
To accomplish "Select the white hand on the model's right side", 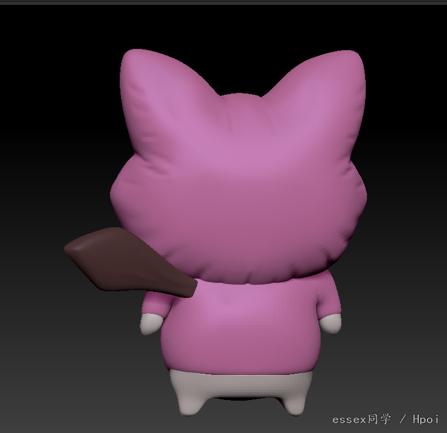I will 330,324.
